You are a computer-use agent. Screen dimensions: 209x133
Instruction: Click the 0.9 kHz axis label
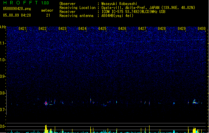3,76
